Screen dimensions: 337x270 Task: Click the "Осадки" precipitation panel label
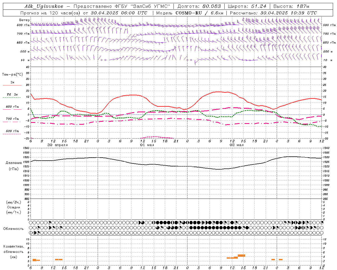pyautogui.click(x=14, y=207)
